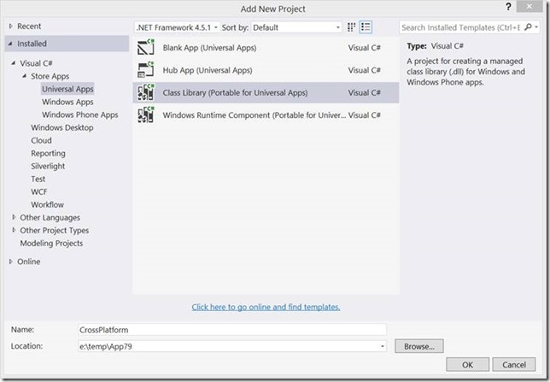
Task: Select Windows Phone Apps category
Action: tap(80, 115)
